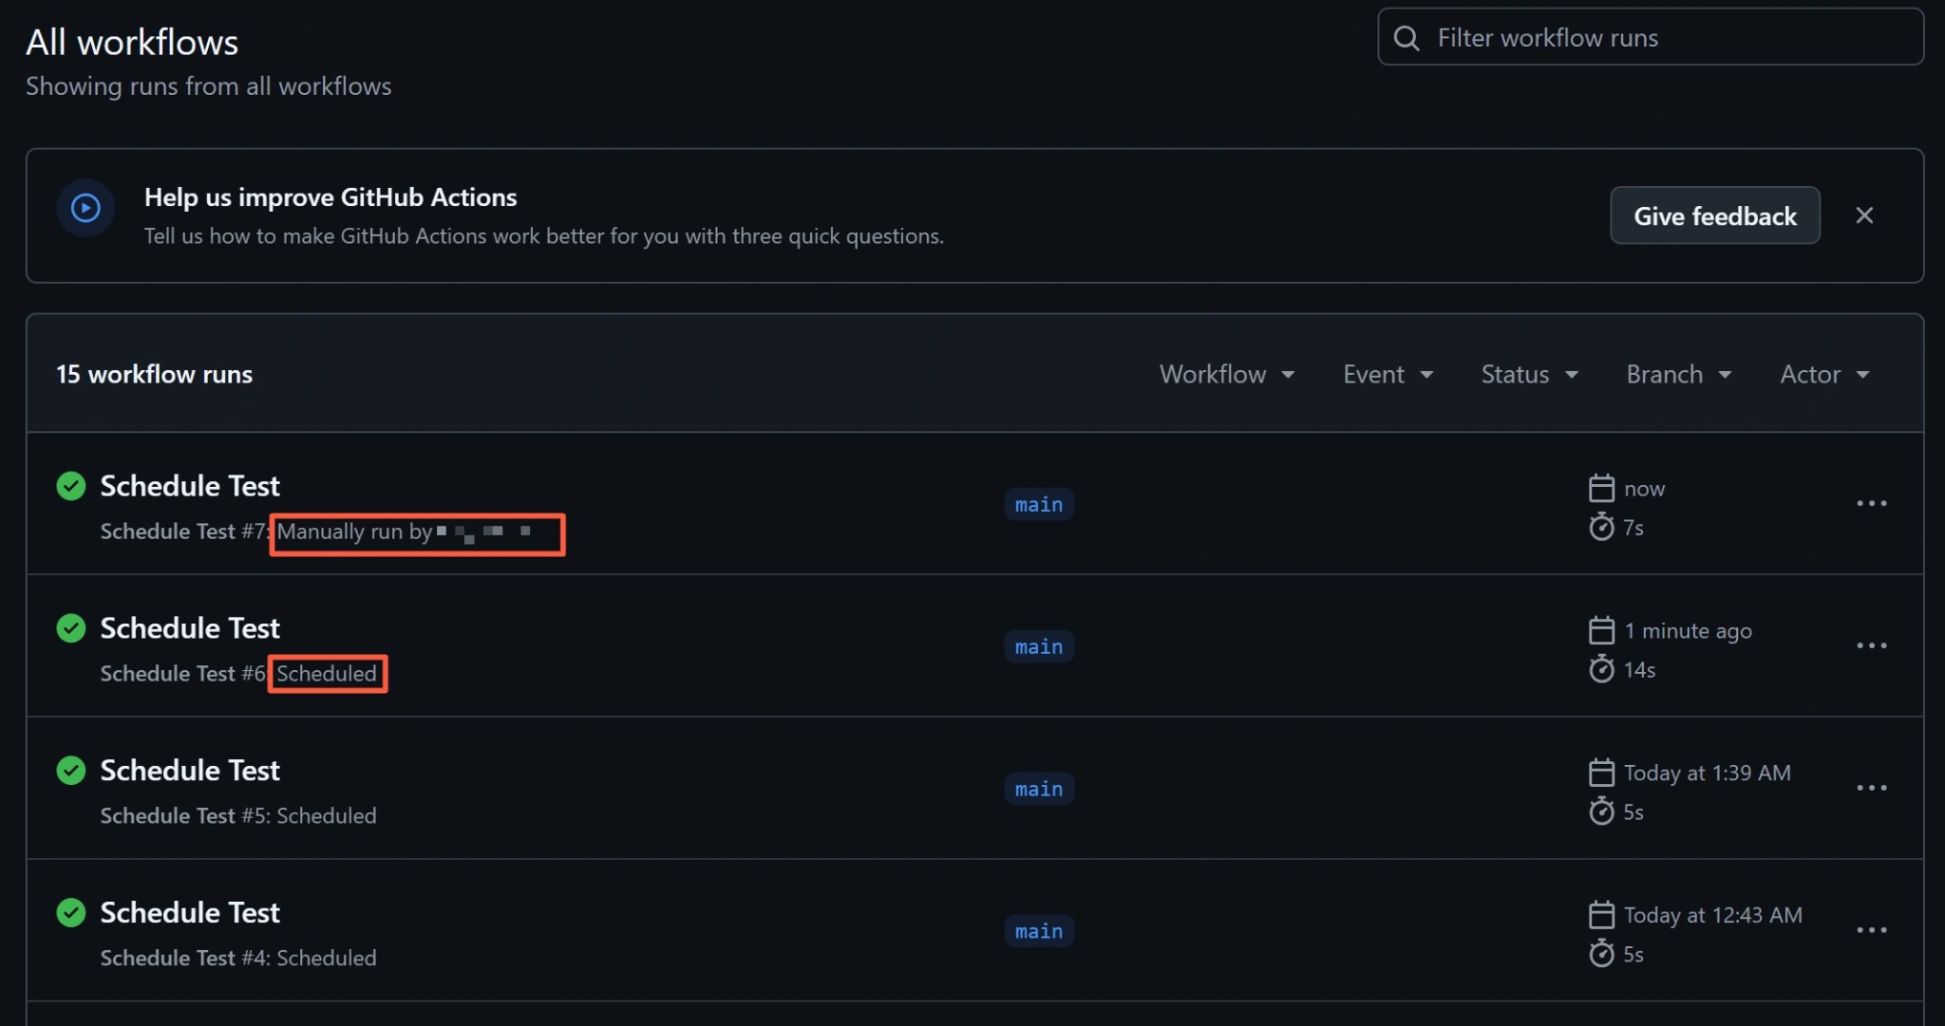Click 'Today at 1:39 AM' timestamp
Image resolution: width=1945 pixels, height=1026 pixels.
(1707, 773)
